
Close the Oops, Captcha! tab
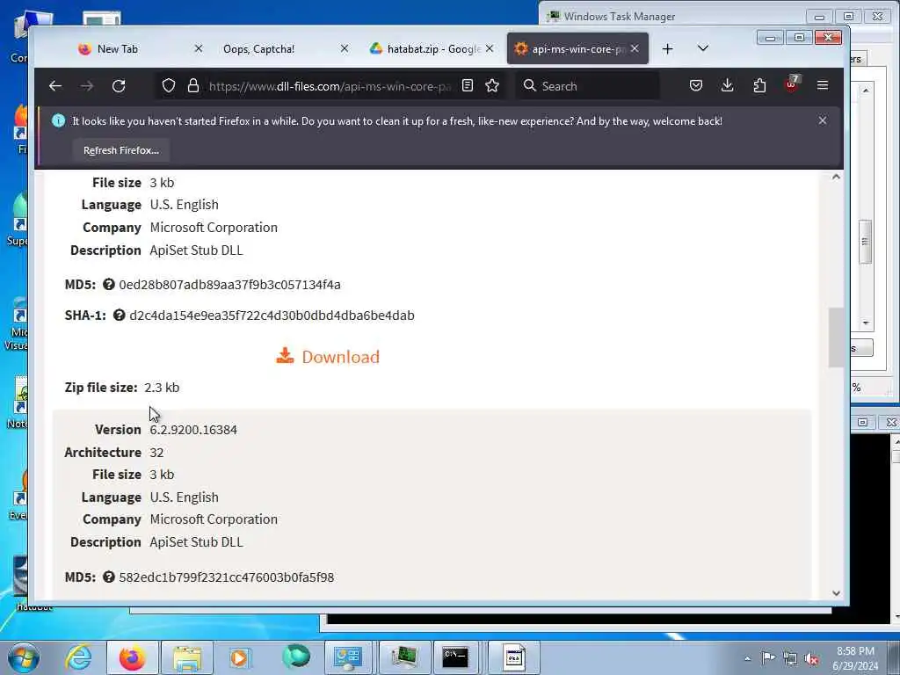(x=345, y=49)
